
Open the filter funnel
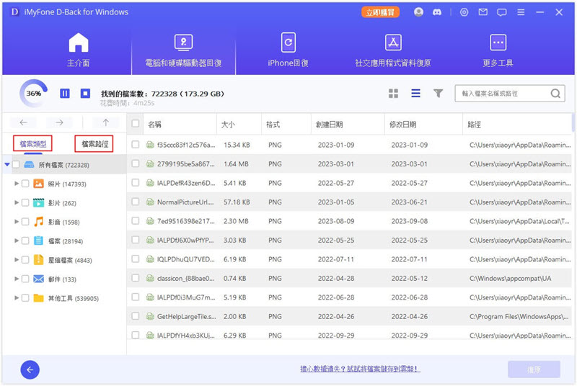point(438,94)
